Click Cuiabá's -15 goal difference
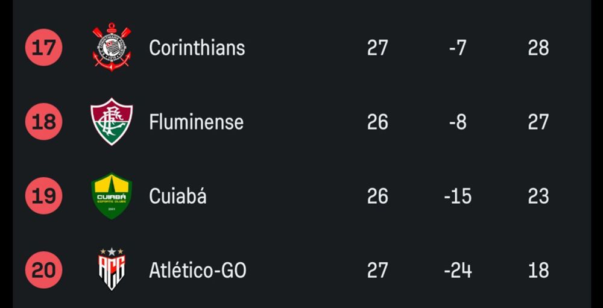This screenshot has width=603, height=308. (x=458, y=196)
